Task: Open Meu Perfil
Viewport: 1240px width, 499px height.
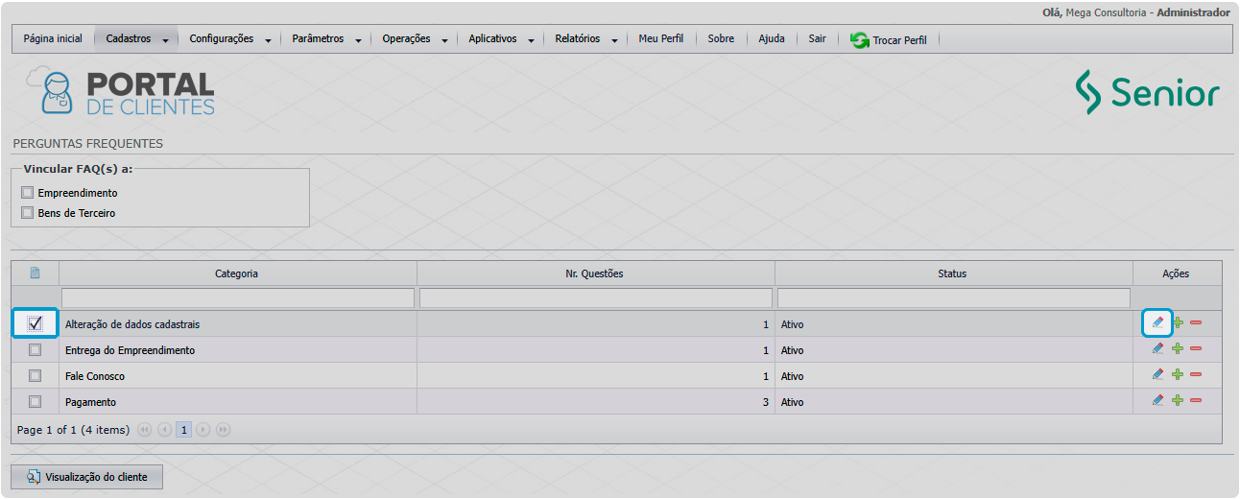Action: click(x=661, y=39)
